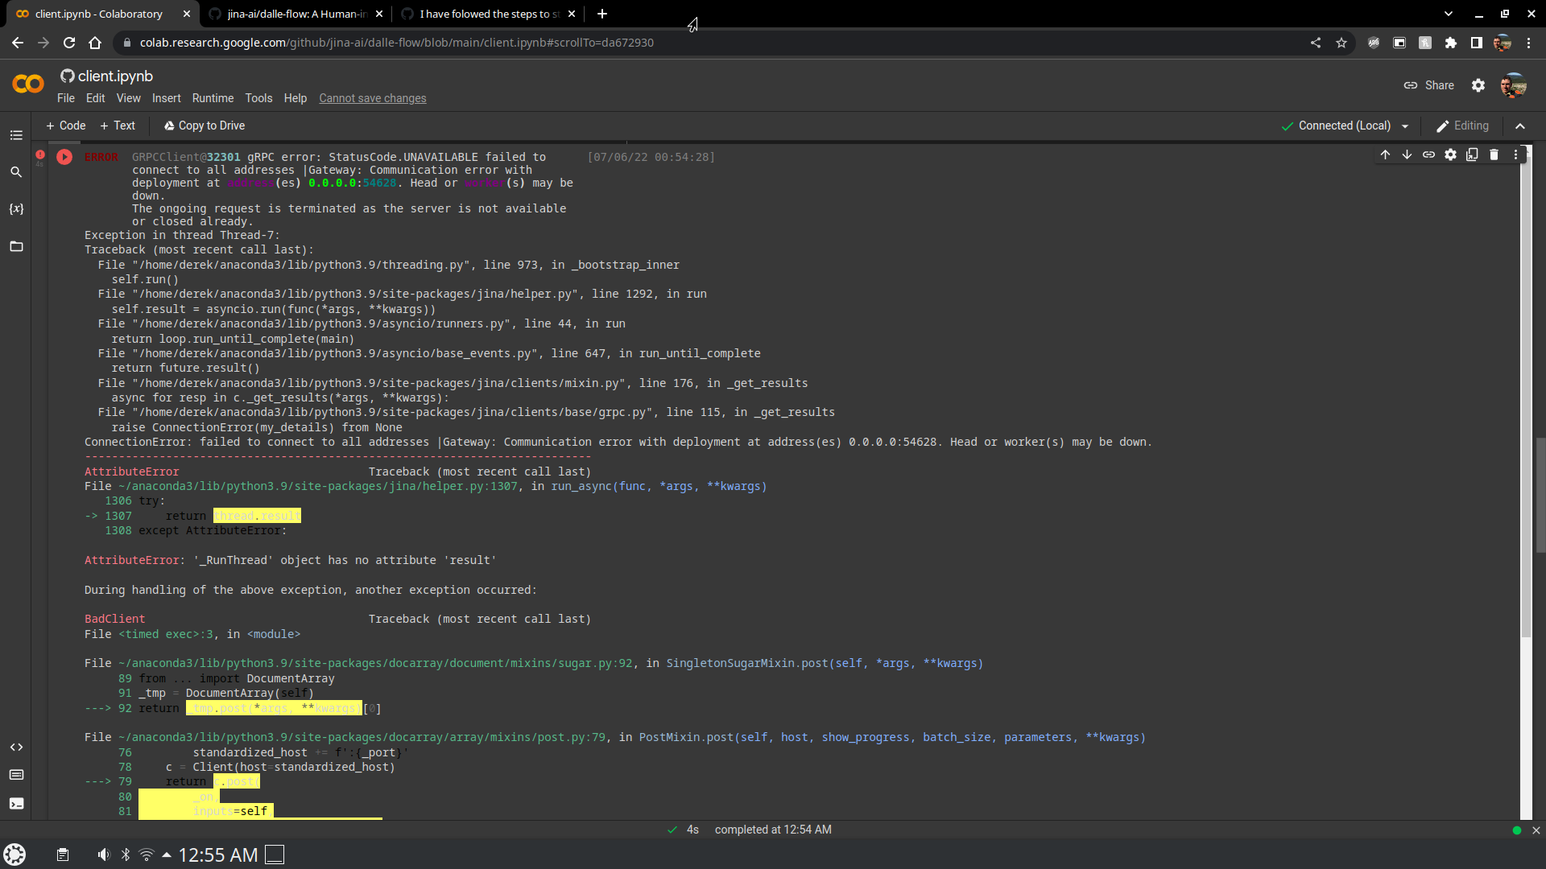
Task: Click the Copy to Drive button
Action: point(205,126)
